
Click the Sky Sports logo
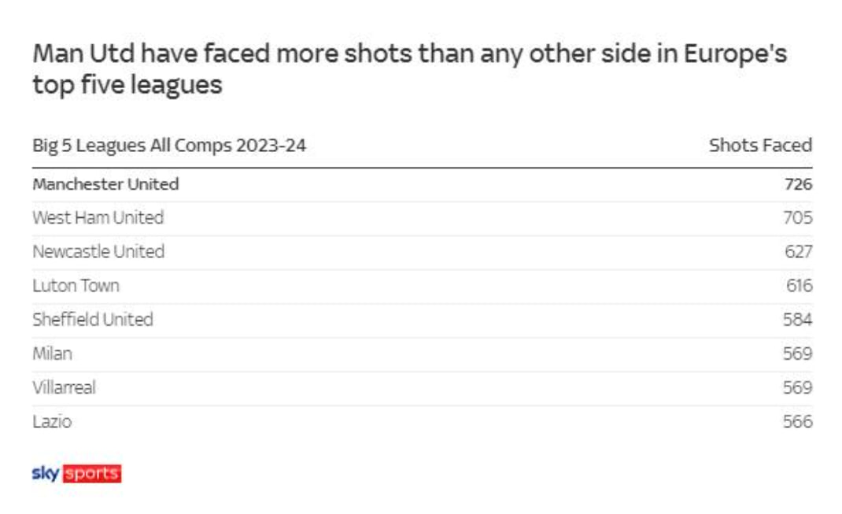(76, 474)
